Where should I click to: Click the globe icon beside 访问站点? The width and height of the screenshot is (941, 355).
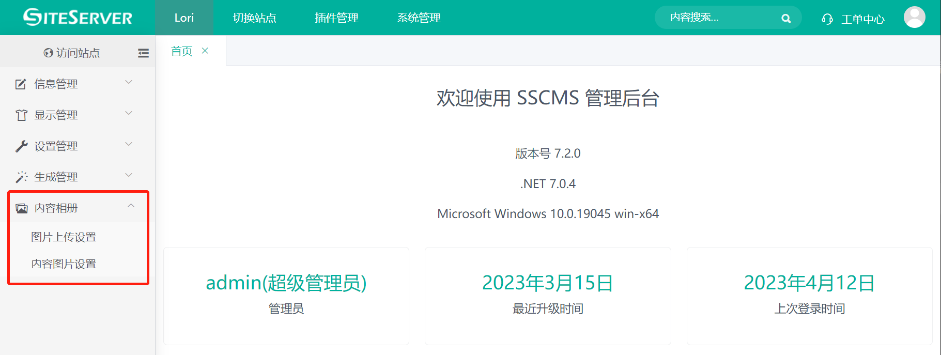(48, 53)
